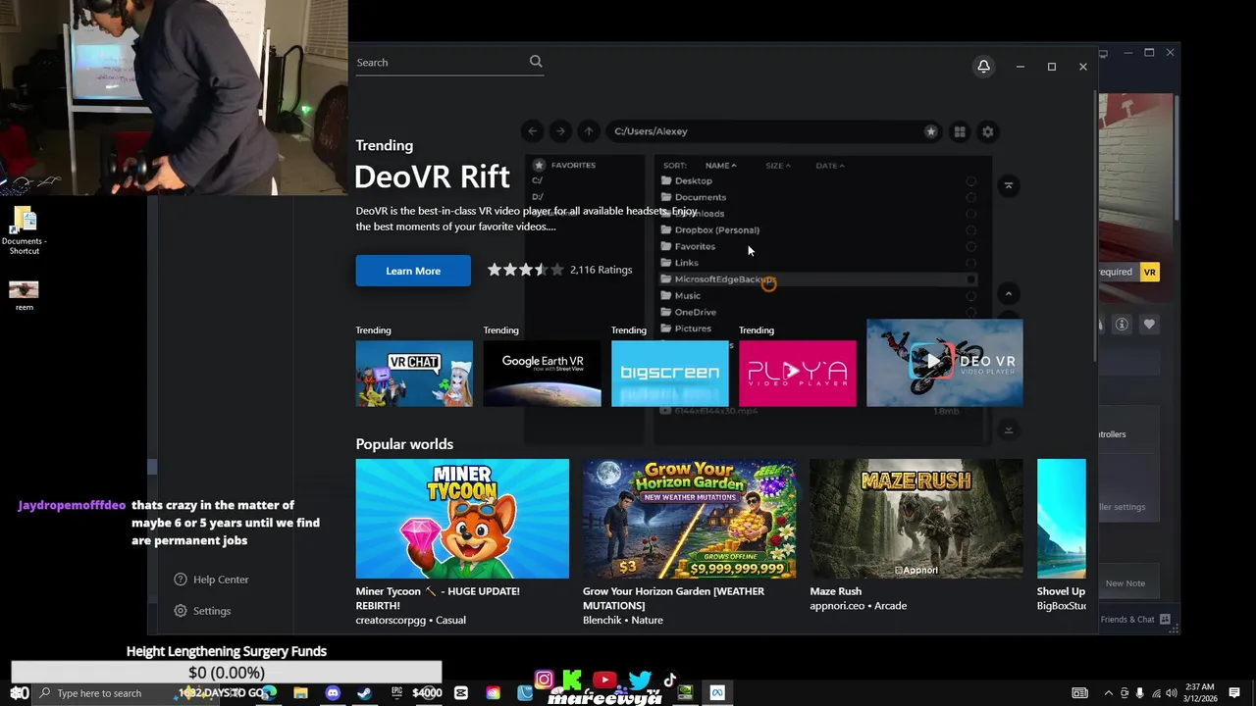The height and width of the screenshot is (706, 1256).
Task: Toggle the selection circle for Music folder
Action: point(971,295)
